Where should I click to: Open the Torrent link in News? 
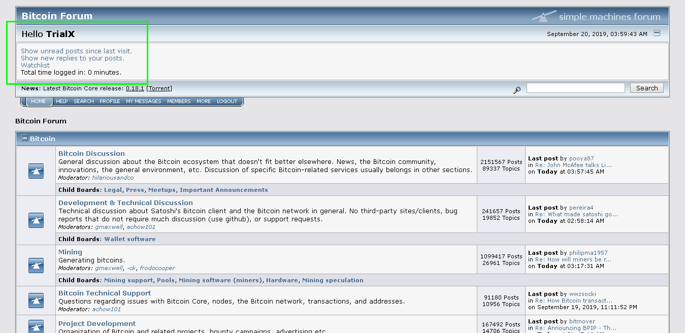point(159,88)
